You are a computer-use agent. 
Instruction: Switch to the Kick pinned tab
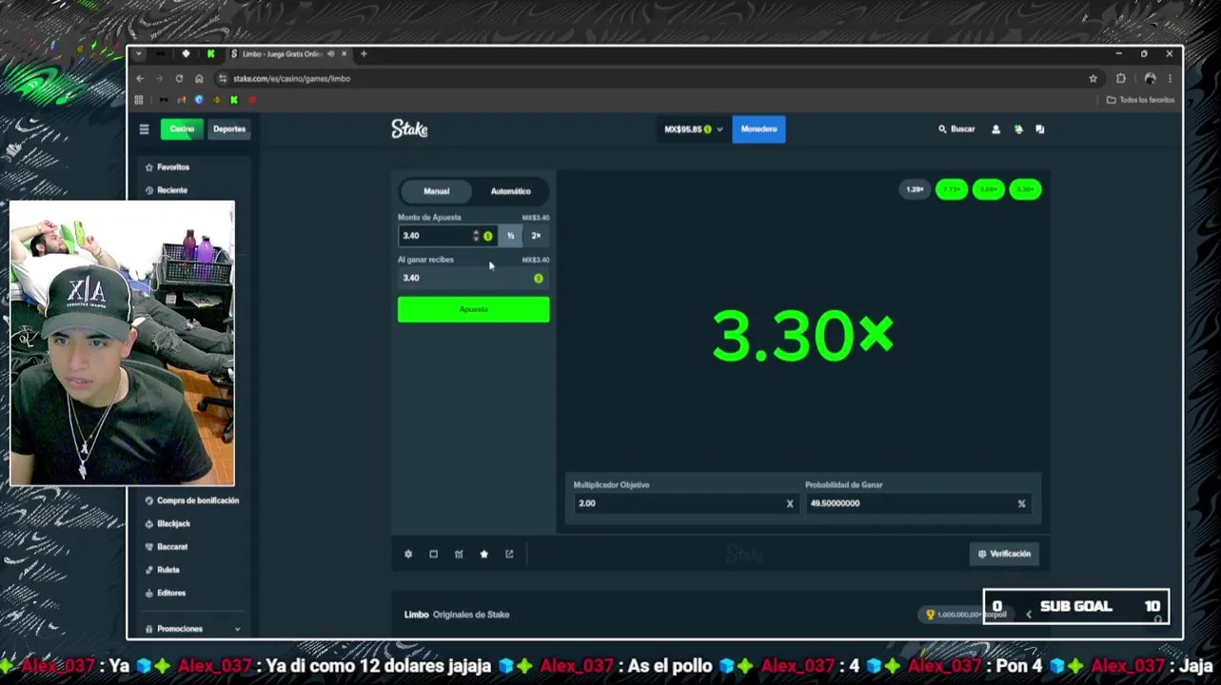[x=210, y=54]
